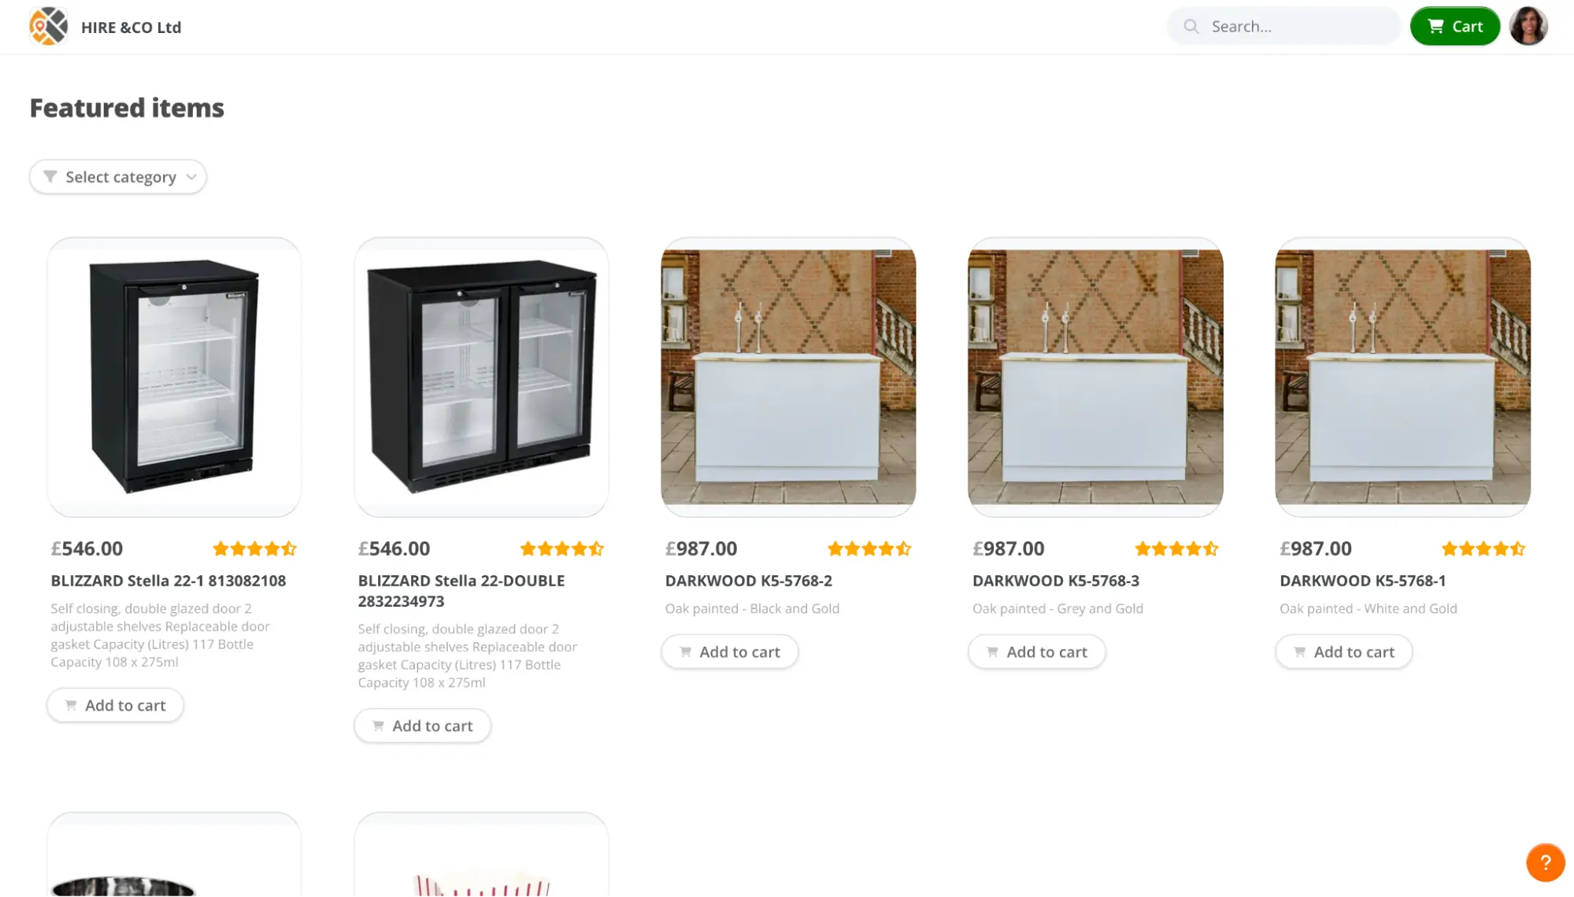
Task: Open DARKWOOD K5-5768-3 product title link
Action: pyautogui.click(x=1055, y=581)
